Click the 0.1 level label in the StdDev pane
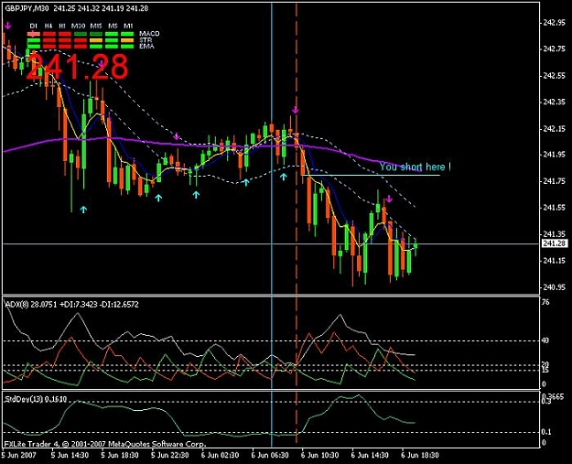This screenshot has height=464, width=572. click(x=546, y=432)
